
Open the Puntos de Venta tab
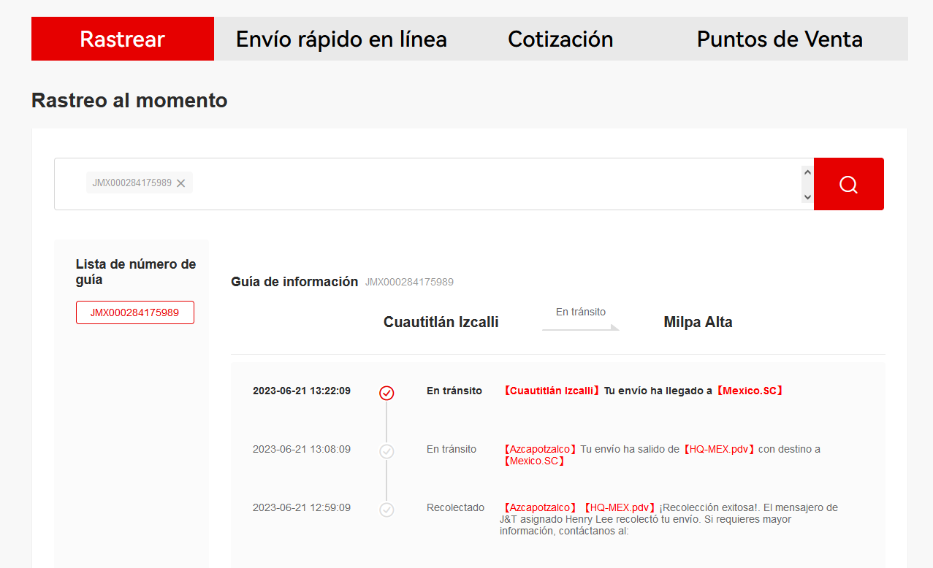(x=780, y=39)
